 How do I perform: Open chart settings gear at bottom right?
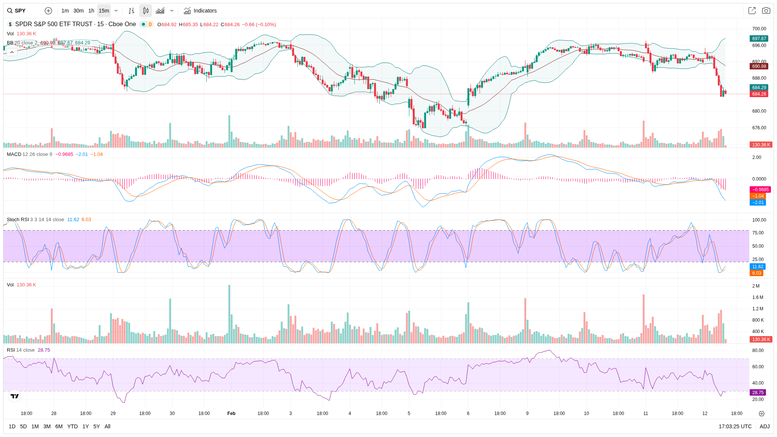761,413
